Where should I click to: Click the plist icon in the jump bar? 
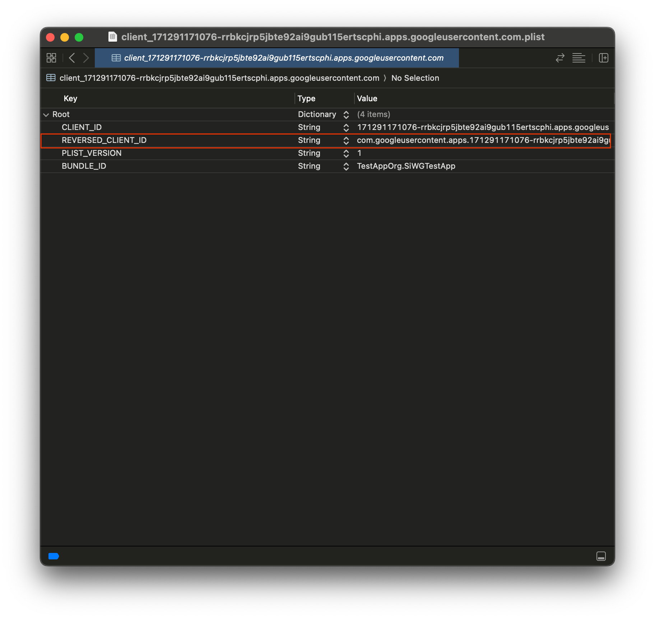pyautogui.click(x=51, y=78)
